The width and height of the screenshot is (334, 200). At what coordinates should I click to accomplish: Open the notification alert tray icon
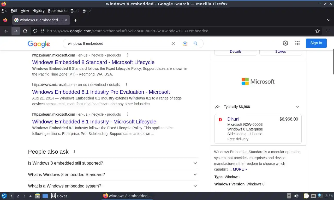coord(320,196)
